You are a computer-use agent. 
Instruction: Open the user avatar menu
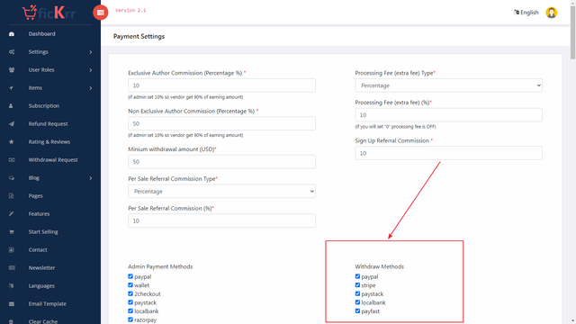click(x=551, y=13)
